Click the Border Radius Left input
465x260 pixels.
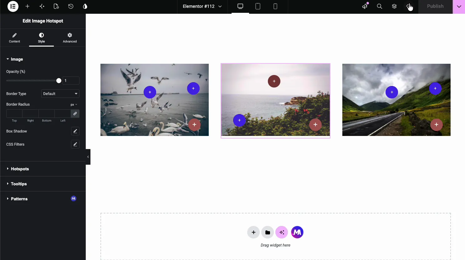(x=63, y=114)
